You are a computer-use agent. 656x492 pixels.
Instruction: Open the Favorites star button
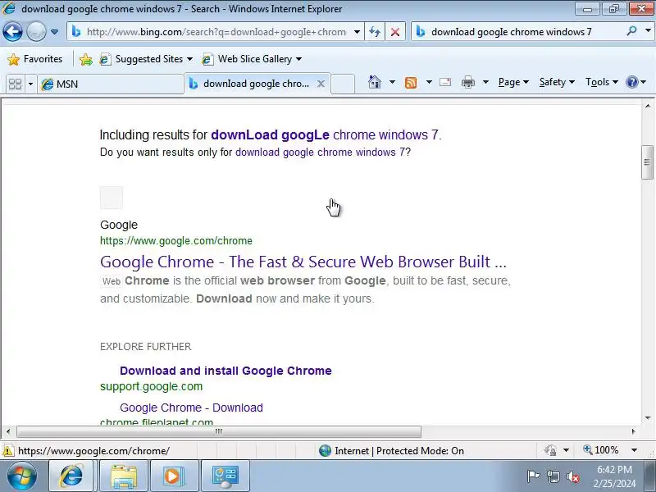(34, 59)
